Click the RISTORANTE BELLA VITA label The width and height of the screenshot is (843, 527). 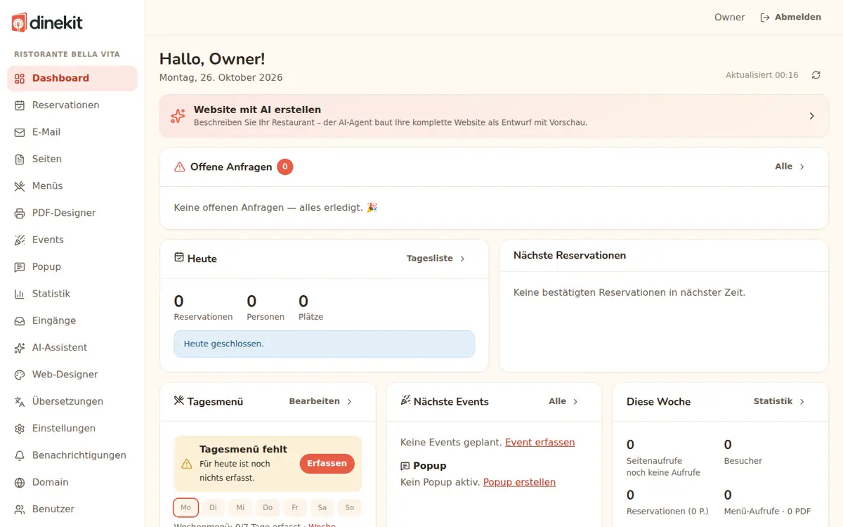pyautogui.click(x=67, y=54)
